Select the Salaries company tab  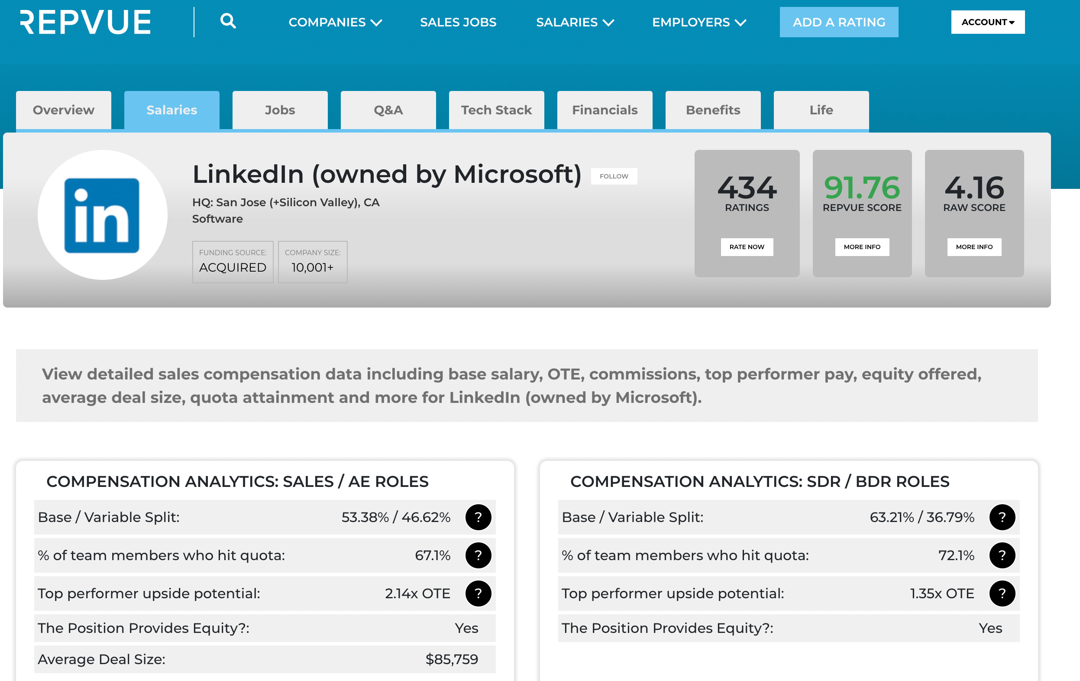(x=172, y=110)
